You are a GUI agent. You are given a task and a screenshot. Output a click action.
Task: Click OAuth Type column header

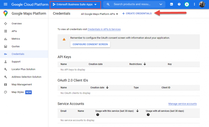[x=136, y=87]
